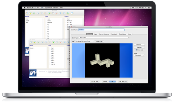Click the '<< OK, Prev' button
174x102 pixels.
[95, 81]
